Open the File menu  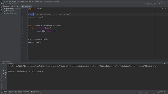point(4,1)
